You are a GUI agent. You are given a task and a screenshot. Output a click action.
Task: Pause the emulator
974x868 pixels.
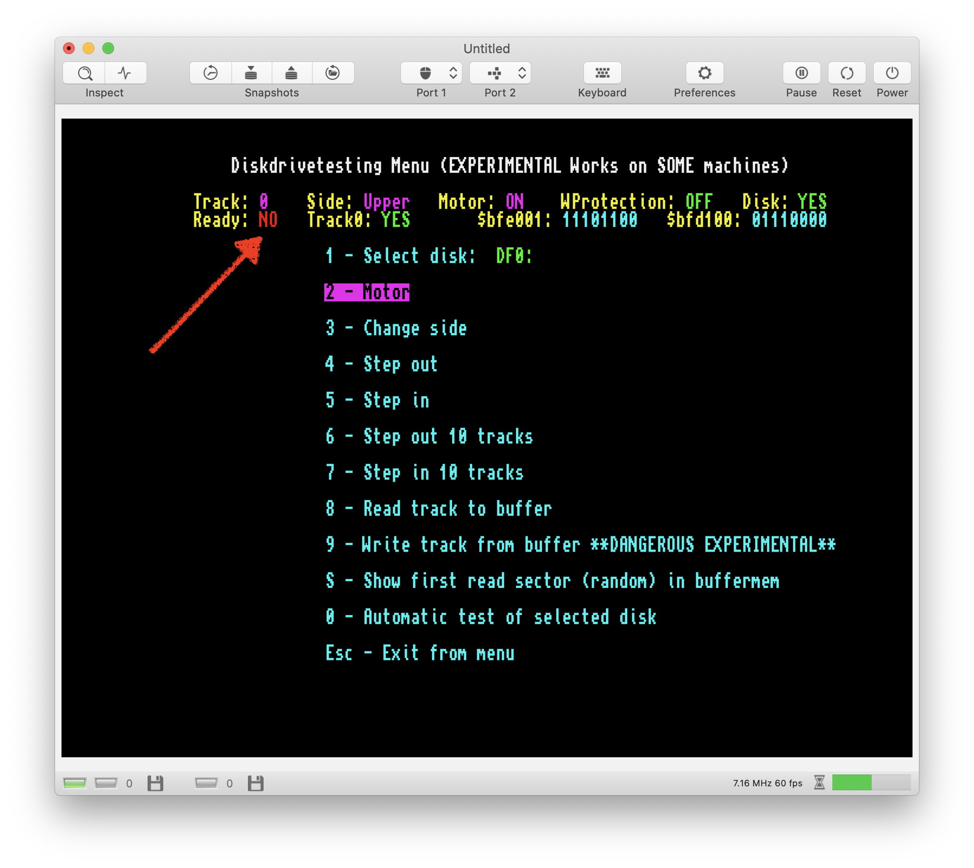point(801,73)
